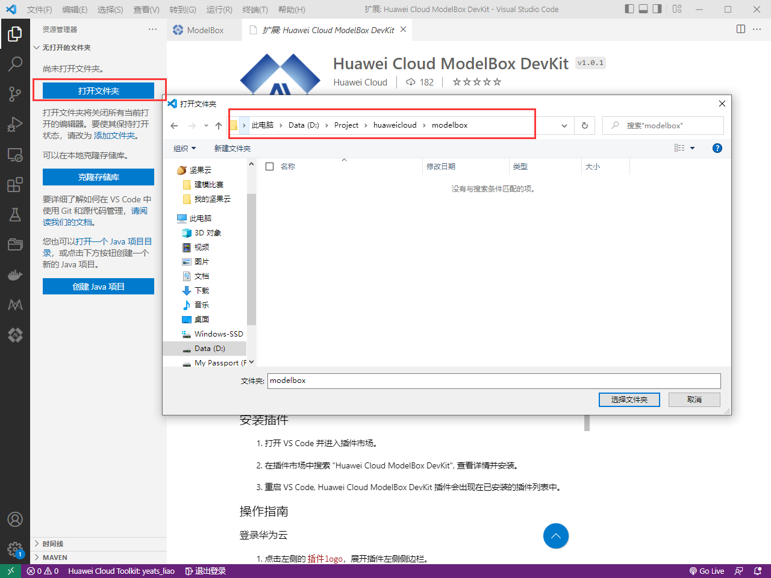Tick the select-all checkbox by 名称
Image resolution: width=771 pixels, height=578 pixels.
[x=270, y=166]
